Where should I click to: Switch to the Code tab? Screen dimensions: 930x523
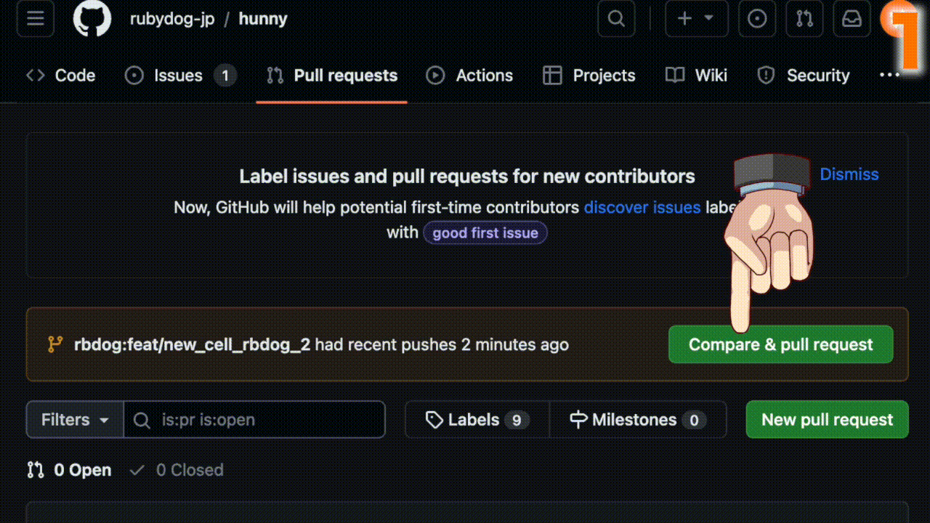pos(61,76)
